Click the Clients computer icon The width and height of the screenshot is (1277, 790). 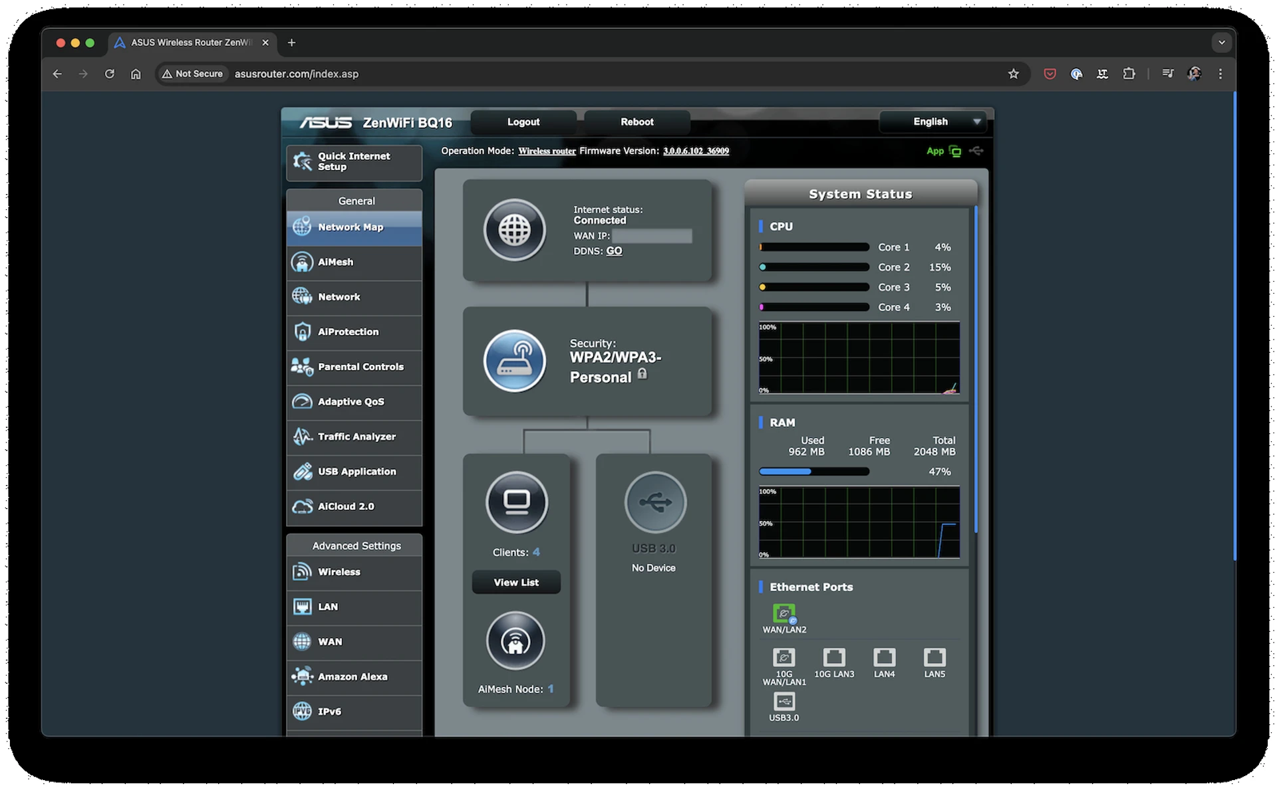(x=517, y=502)
